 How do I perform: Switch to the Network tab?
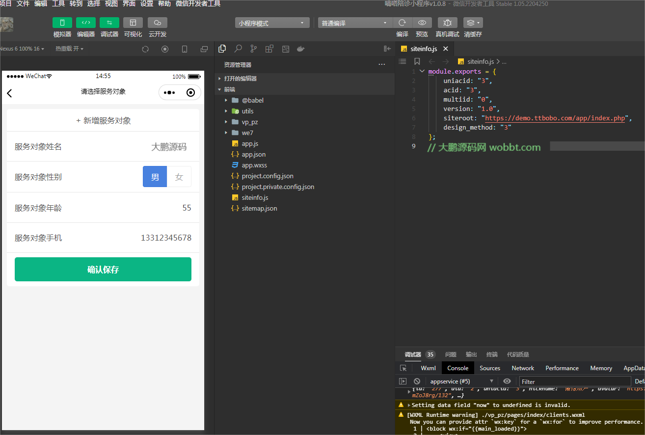pyautogui.click(x=522, y=368)
